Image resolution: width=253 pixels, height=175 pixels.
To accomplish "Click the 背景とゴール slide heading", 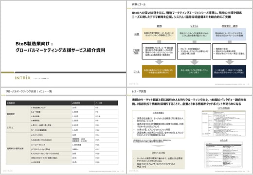I will [x=139, y=4].
